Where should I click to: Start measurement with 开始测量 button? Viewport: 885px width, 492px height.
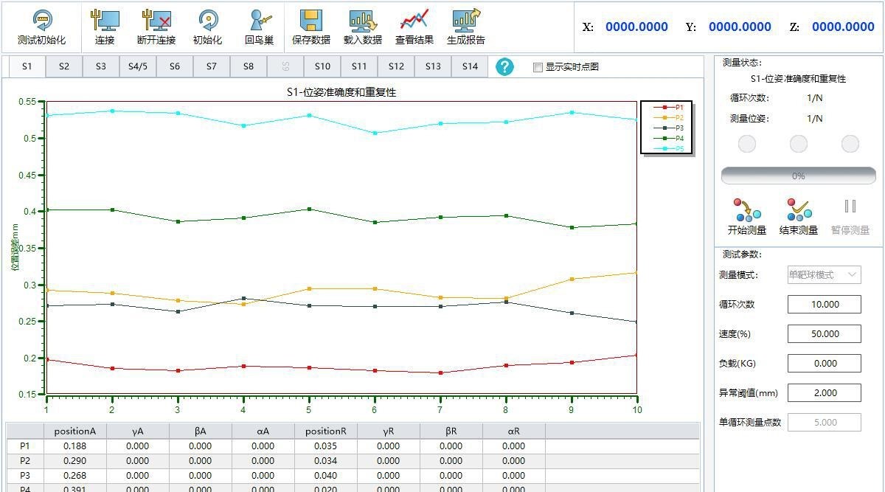click(x=747, y=216)
